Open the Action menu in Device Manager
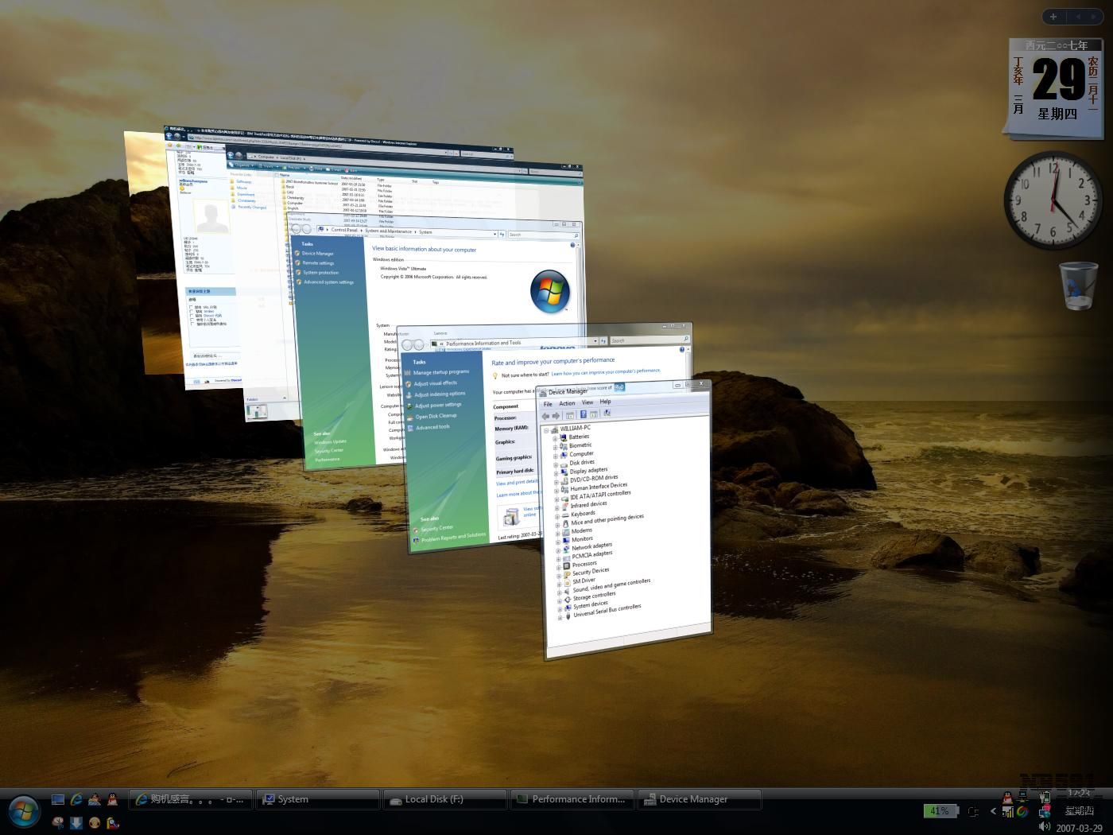Image resolution: width=1113 pixels, height=835 pixels. coord(567,403)
